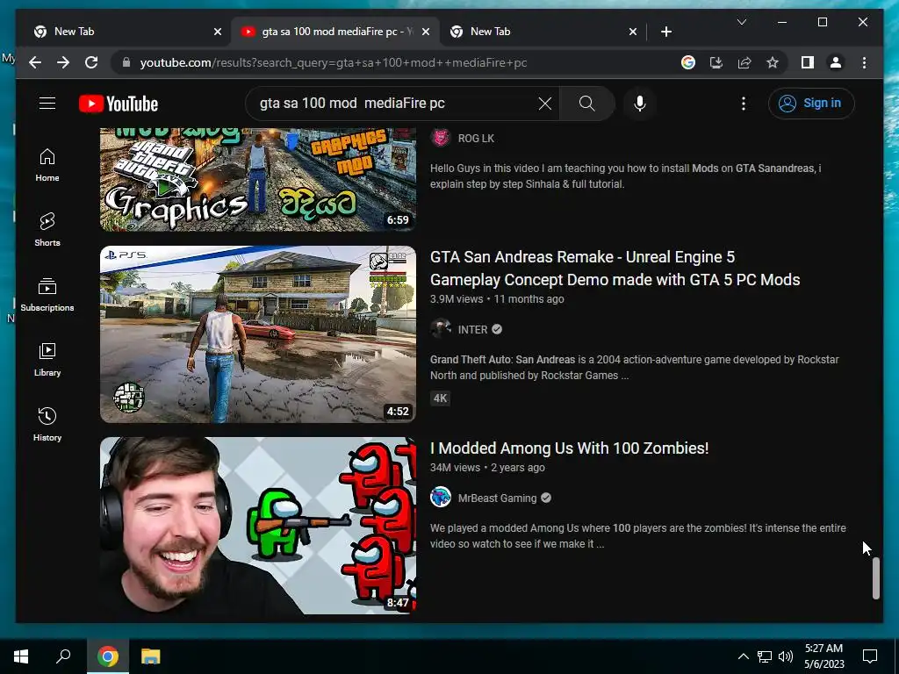Go to YouTube home via logo
Screen dimensions: 899x674
tap(119, 104)
